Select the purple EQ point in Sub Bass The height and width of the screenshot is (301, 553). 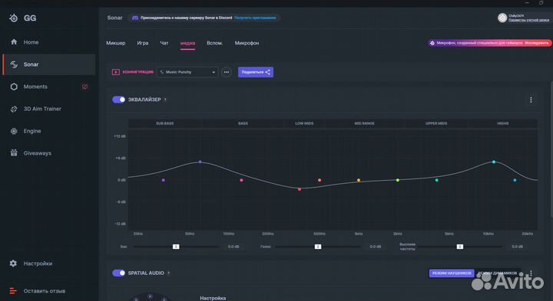click(164, 180)
